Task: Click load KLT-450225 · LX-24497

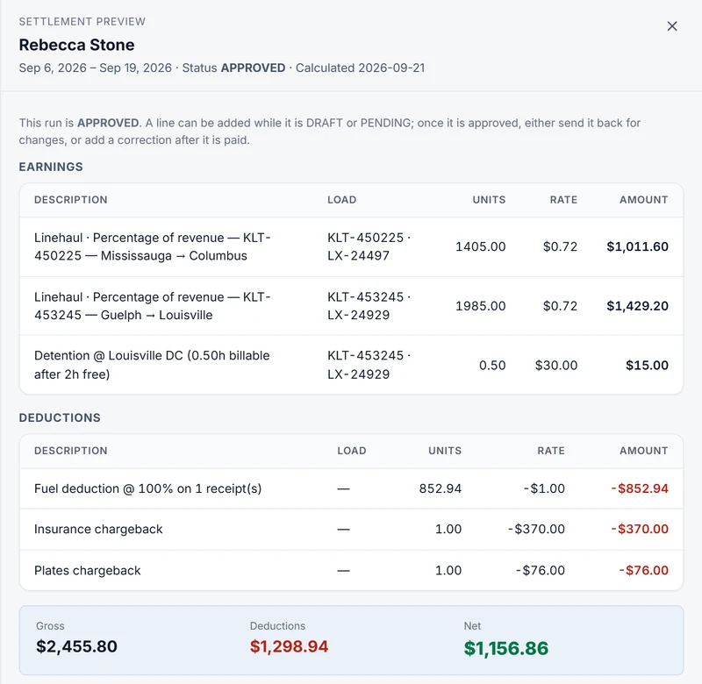Action: pos(369,246)
